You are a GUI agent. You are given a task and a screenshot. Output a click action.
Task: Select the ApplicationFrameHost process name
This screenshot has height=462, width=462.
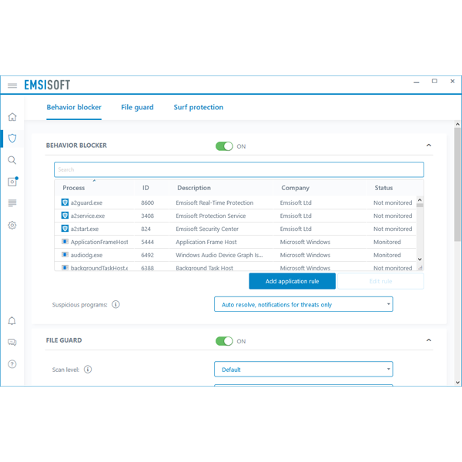[99, 242]
